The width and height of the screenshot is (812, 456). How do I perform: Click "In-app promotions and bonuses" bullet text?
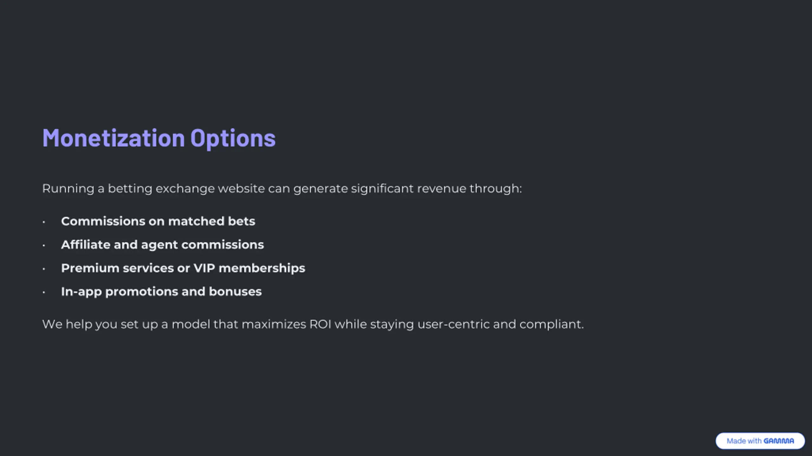click(161, 292)
